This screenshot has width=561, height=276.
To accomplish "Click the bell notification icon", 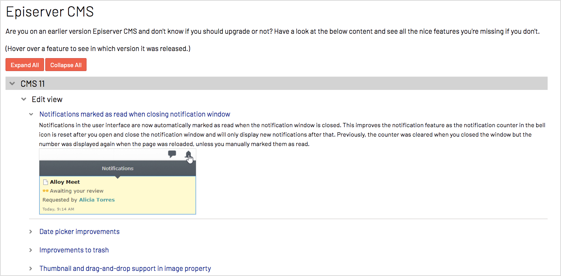I will coord(188,154).
